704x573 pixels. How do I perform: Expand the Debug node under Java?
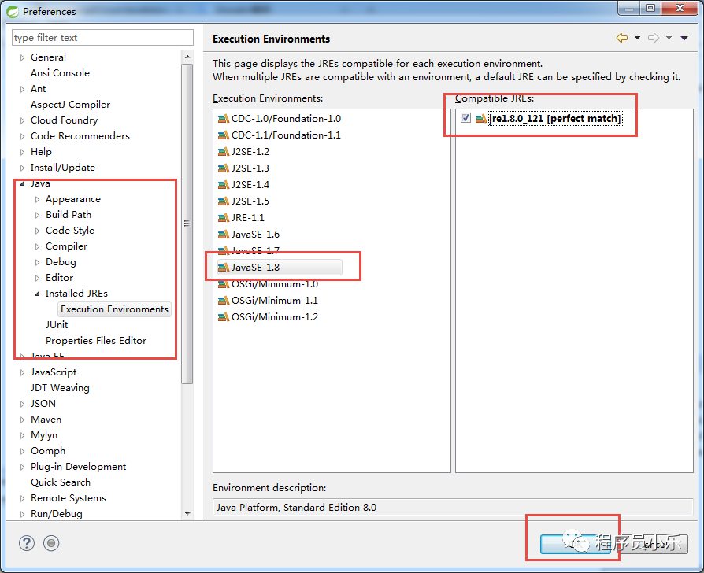[x=37, y=263]
